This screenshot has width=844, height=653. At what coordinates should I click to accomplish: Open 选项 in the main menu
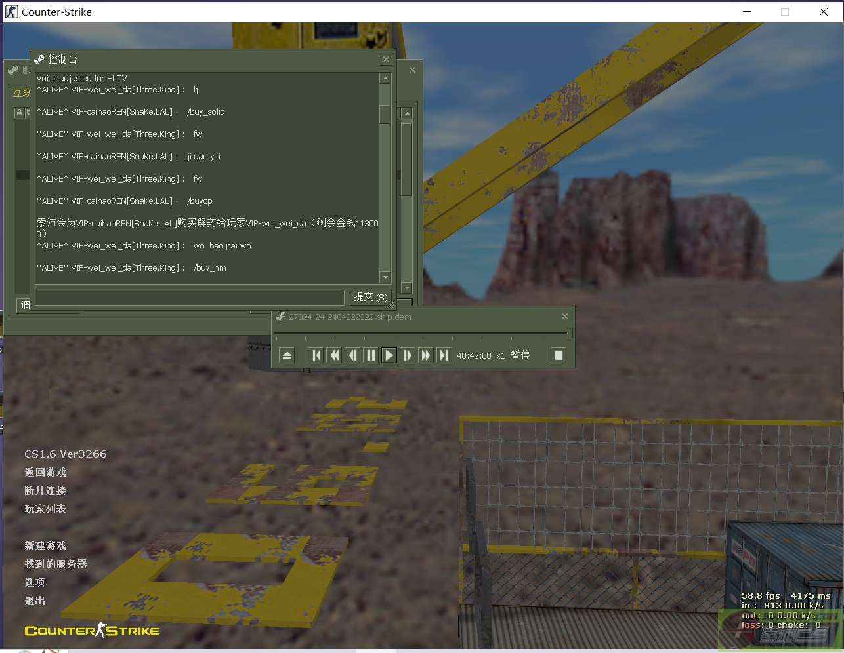click(35, 582)
